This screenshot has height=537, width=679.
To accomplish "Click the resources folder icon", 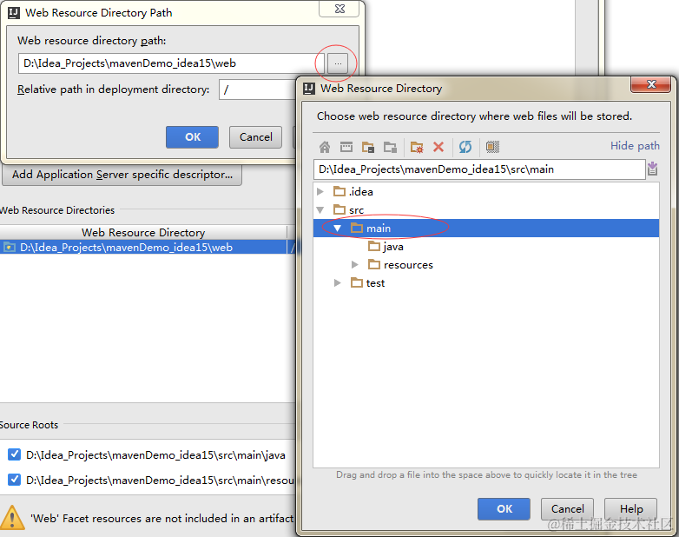I will click(373, 264).
